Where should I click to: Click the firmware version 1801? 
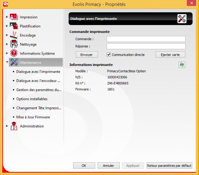111,89
